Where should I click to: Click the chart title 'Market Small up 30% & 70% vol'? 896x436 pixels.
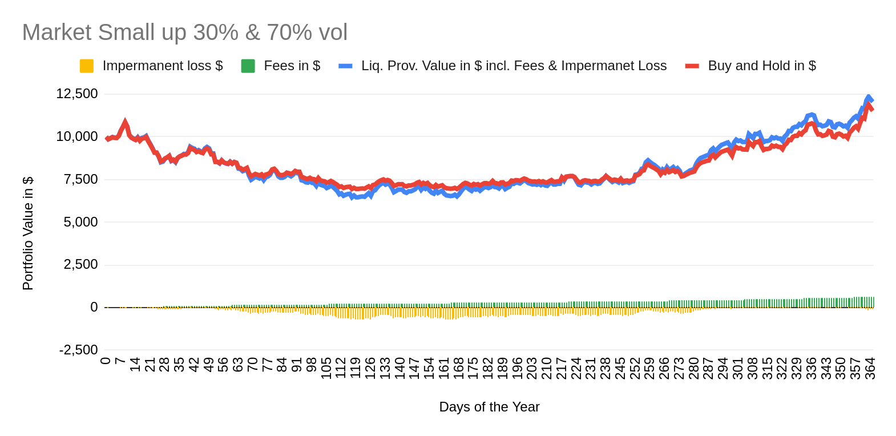(184, 33)
